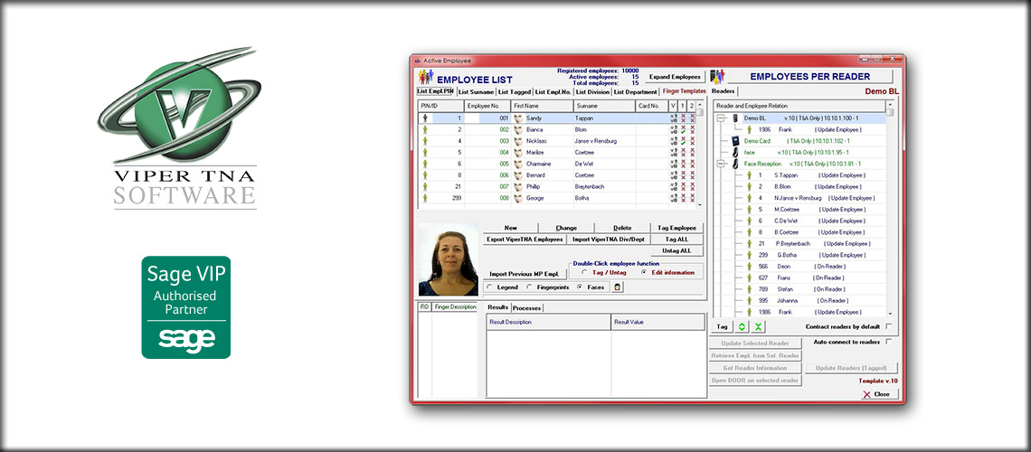Click the face icon beside Bianca
Image resolution: width=1031 pixels, height=452 pixels.
tap(518, 130)
